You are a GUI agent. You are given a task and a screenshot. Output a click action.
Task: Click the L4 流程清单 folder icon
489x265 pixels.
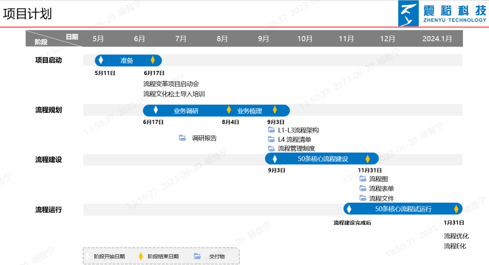tap(271, 139)
